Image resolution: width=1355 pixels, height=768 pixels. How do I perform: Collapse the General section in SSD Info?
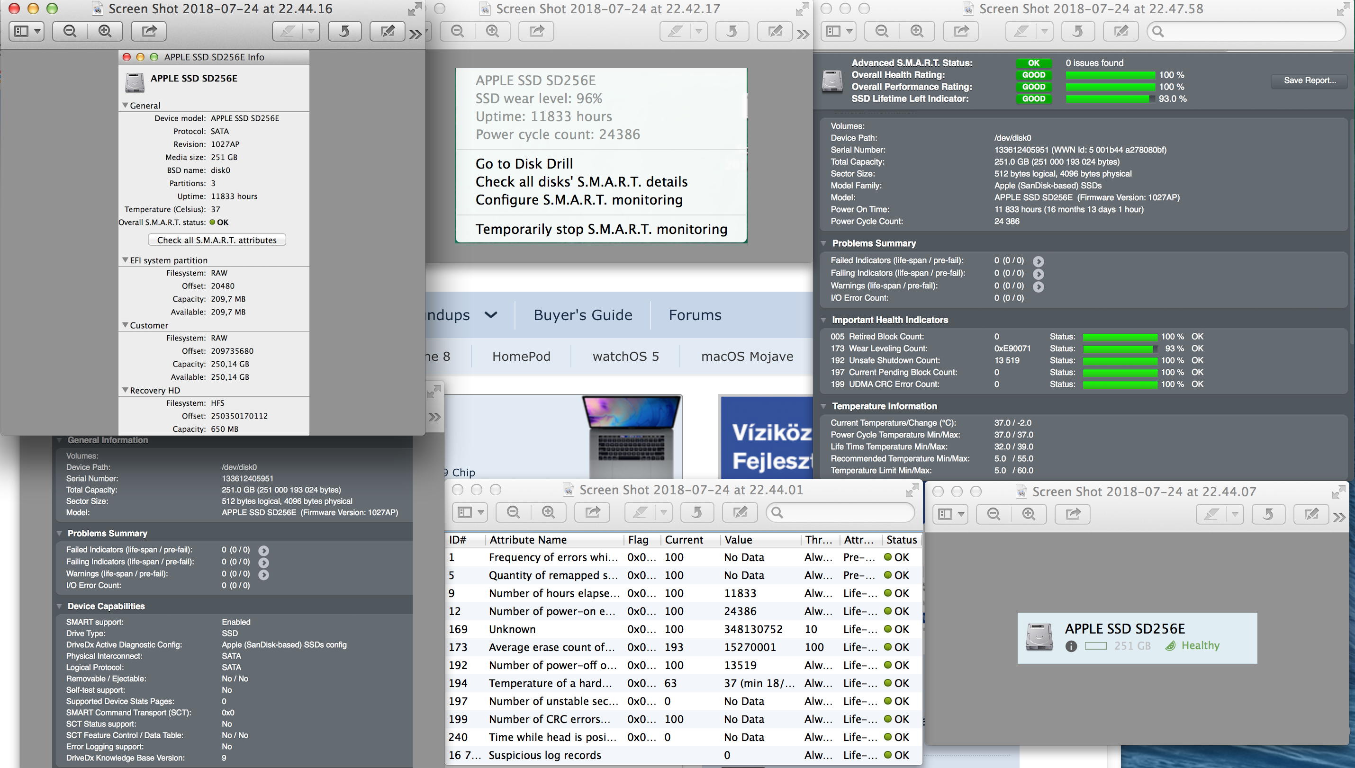click(x=125, y=105)
